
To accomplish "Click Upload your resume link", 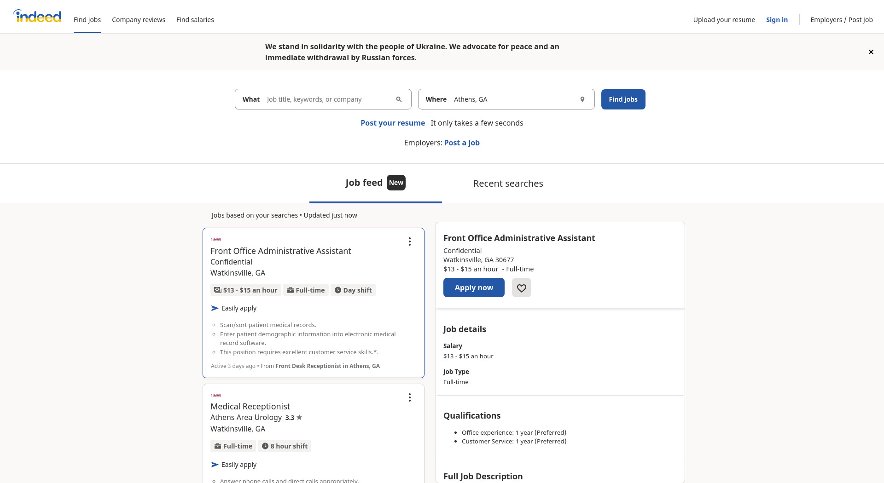I will pos(724,20).
